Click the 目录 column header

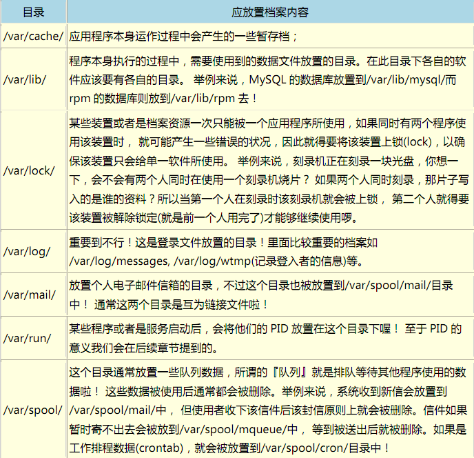click(x=34, y=12)
